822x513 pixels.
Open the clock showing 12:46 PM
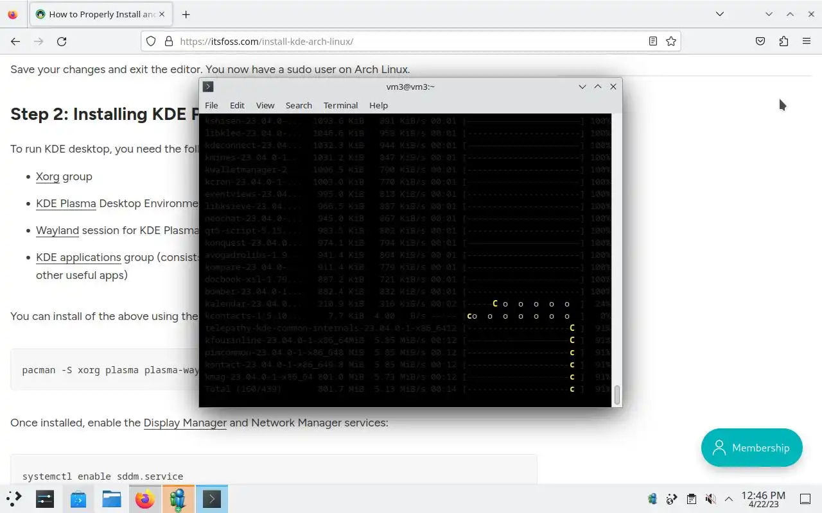pos(764,499)
